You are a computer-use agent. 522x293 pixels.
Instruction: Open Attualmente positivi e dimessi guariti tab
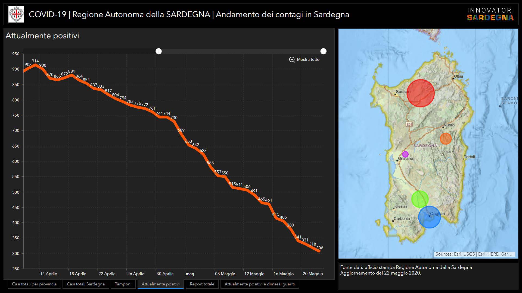259,284
